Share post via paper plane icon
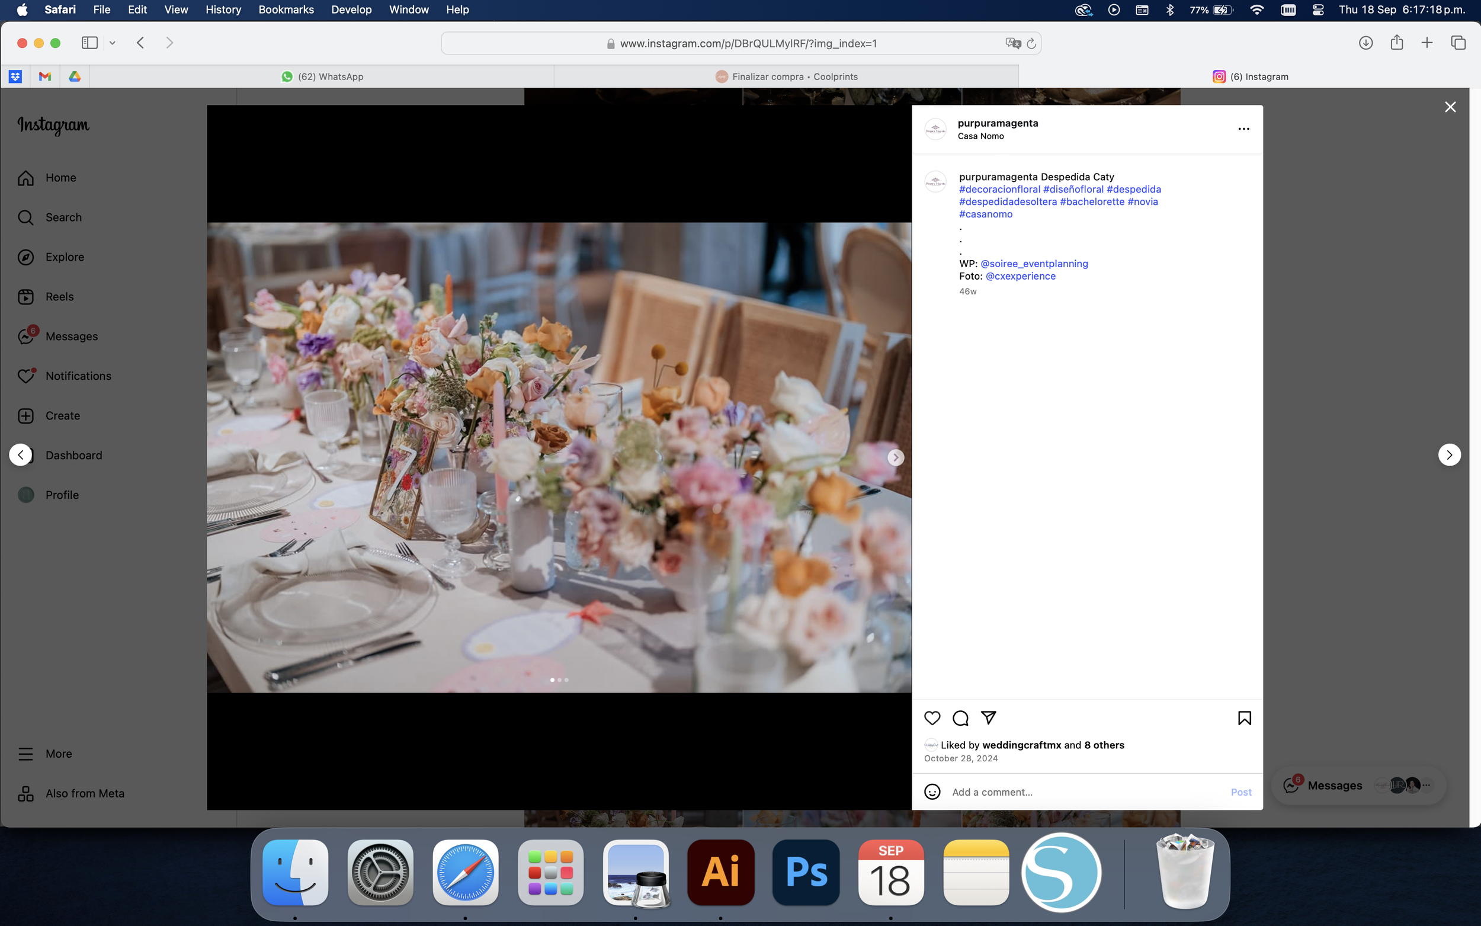This screenshot has height=926, width=1481. [988, 718]
